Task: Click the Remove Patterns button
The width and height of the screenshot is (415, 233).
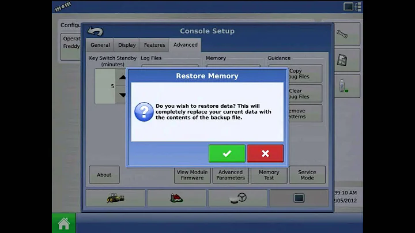Action: pyautogui.click(x=305, y=114)
